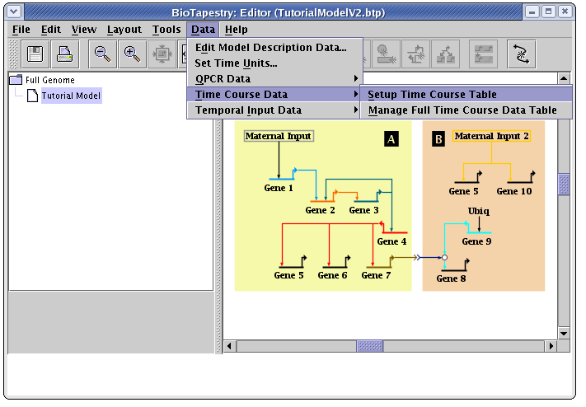Click the rightmost path toolbar icon
586x407 pixels.
pyautogui.click(x=522, y=54)
